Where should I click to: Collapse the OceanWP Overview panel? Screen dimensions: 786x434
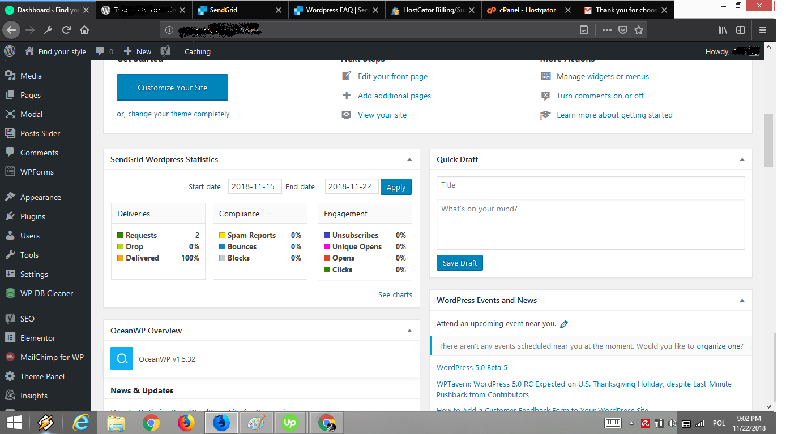pos(409,331)
